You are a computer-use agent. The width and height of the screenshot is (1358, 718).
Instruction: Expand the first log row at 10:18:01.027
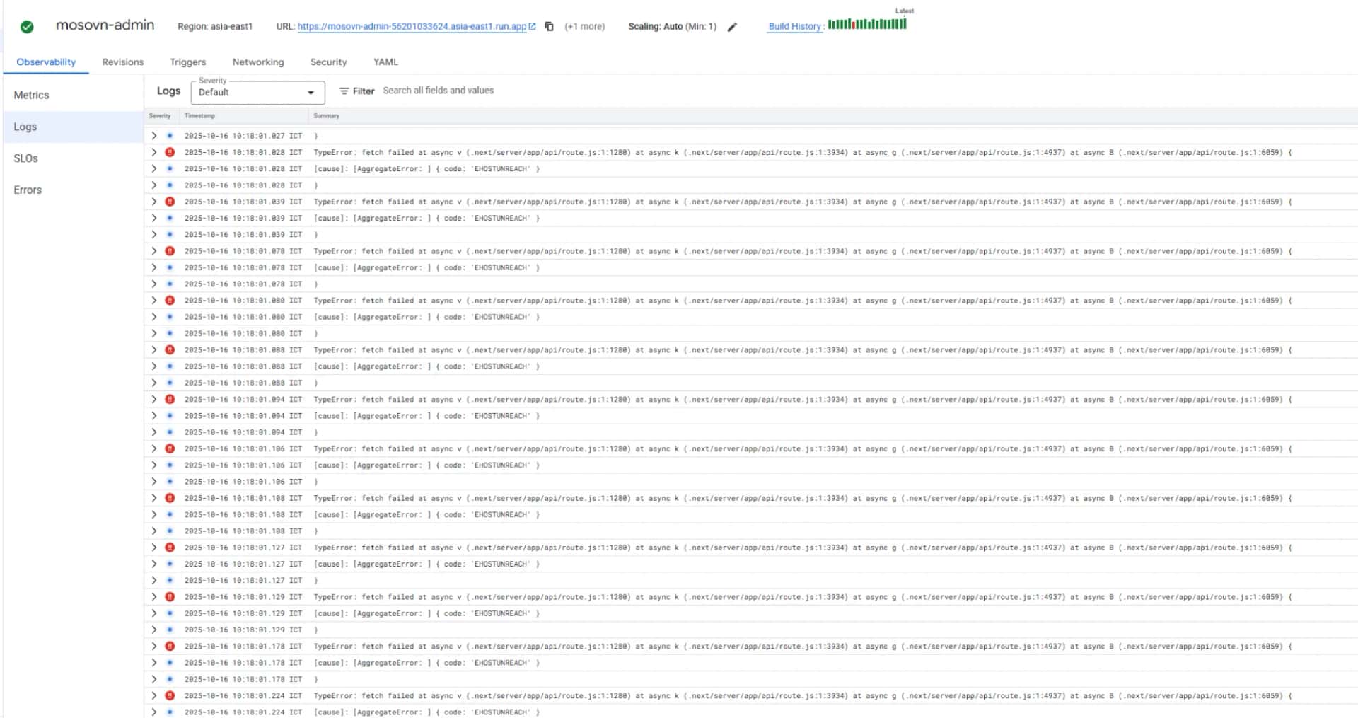coord(153,135)
